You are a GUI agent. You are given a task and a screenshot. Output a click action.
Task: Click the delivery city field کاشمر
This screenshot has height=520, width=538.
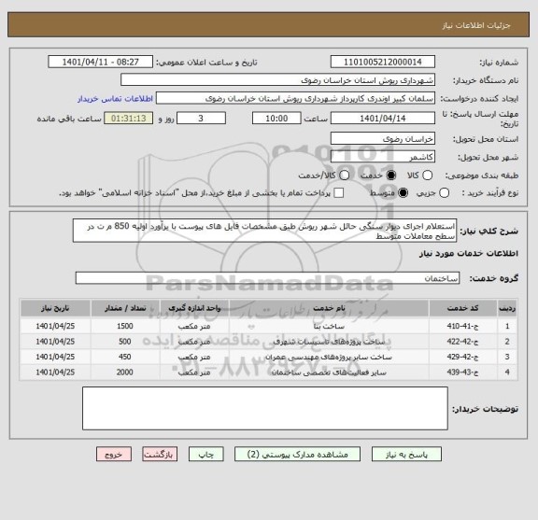(383, 157)
